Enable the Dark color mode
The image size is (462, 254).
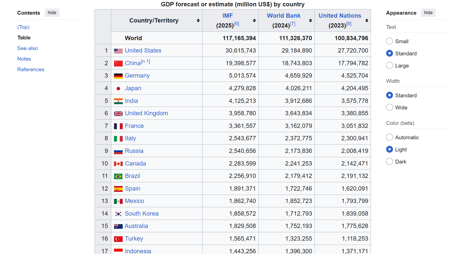tap(390, 161)
